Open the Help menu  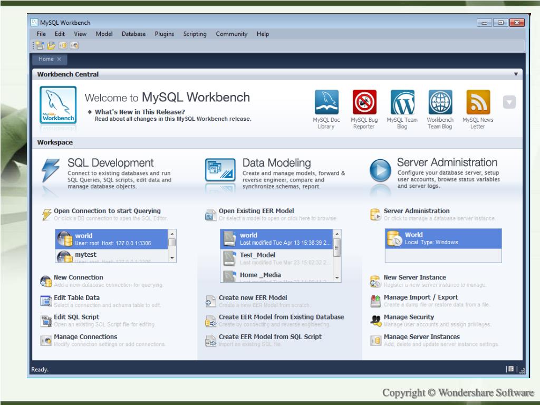[x=263, y=34]
